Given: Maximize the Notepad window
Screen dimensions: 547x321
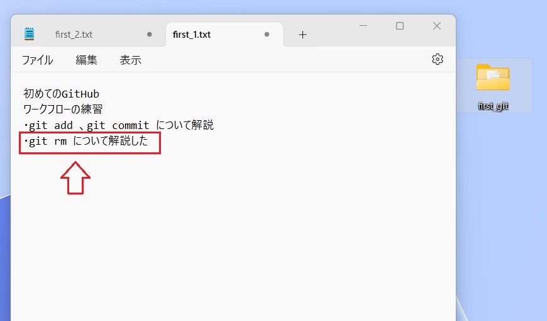Looking at the screenshot, I should point(400,26).
